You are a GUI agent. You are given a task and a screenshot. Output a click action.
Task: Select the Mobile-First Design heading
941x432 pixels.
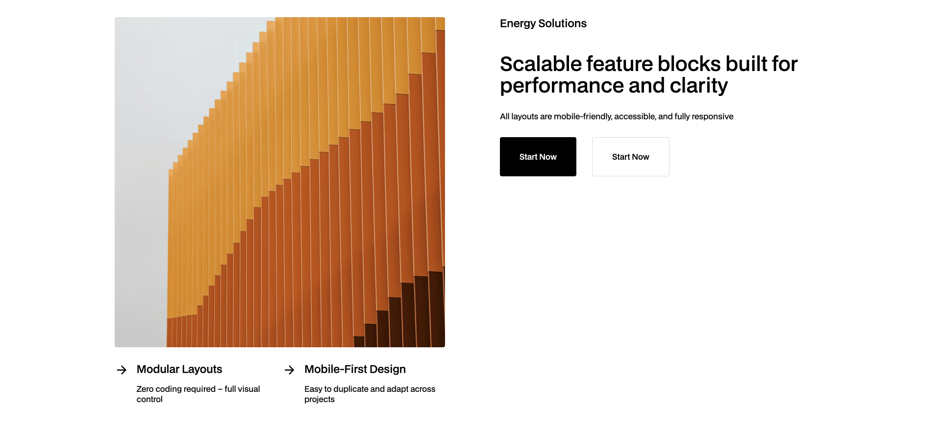(x=354, y=369)
